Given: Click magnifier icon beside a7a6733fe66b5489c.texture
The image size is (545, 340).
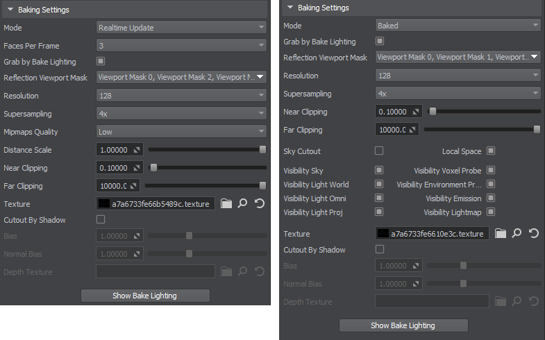Looking at the screenshot, I should (242, 204).
